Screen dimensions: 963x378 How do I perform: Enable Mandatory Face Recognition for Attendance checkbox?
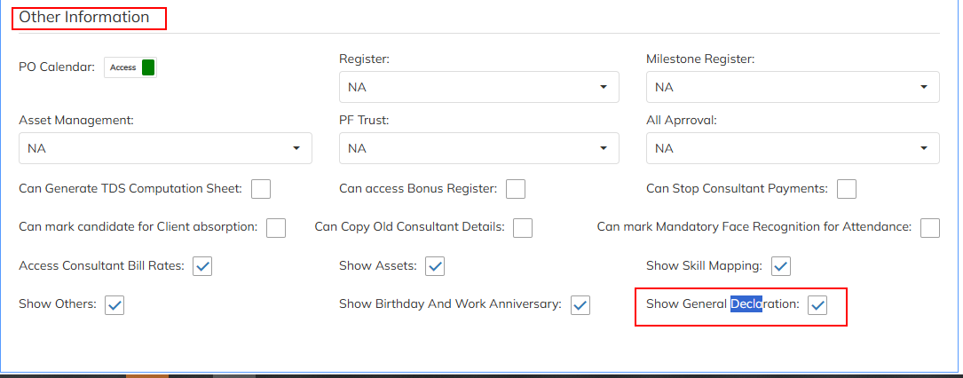tap(930, 228)
